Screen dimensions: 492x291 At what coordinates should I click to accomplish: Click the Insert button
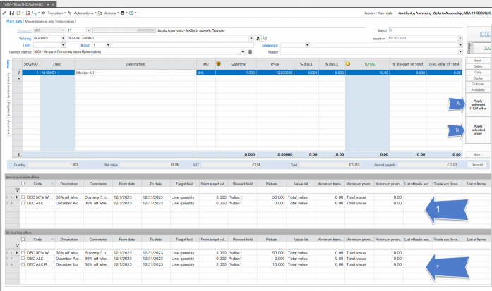click(x=478, y=61)
